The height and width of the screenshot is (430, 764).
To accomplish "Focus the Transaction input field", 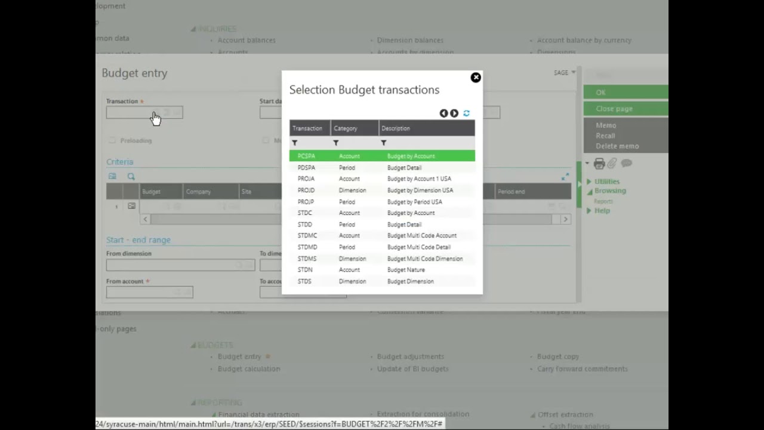I will click(x=144, y=113).
